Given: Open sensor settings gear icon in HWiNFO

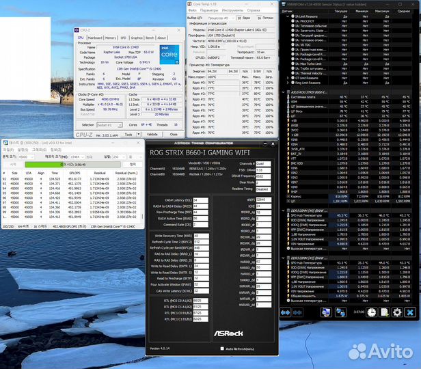Looking at the screenshot, I should point(397,312).
